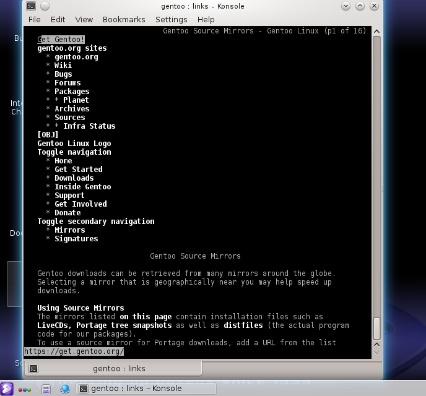Open the Forums link
Image resolution: width=426 pixels, height=396 pixels.
coord(67,83)
